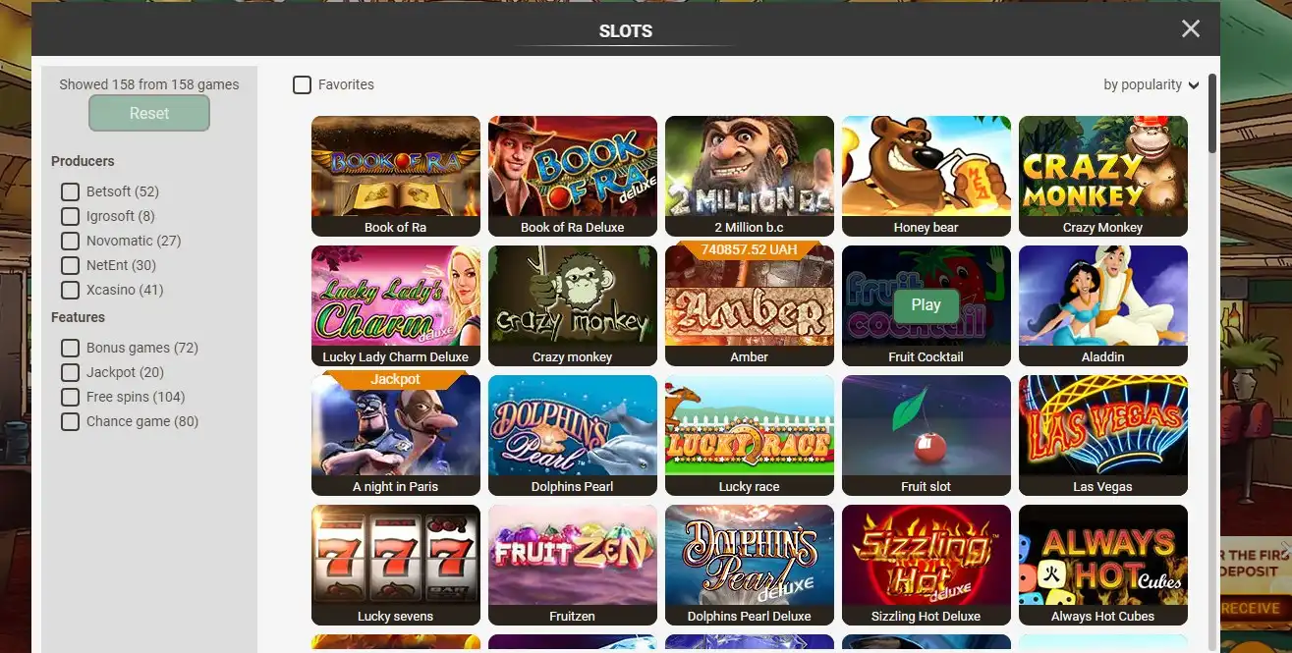Expand the by popularity sort dropdown
This screenshot has height=653, width=1292.
point(1151,85)
